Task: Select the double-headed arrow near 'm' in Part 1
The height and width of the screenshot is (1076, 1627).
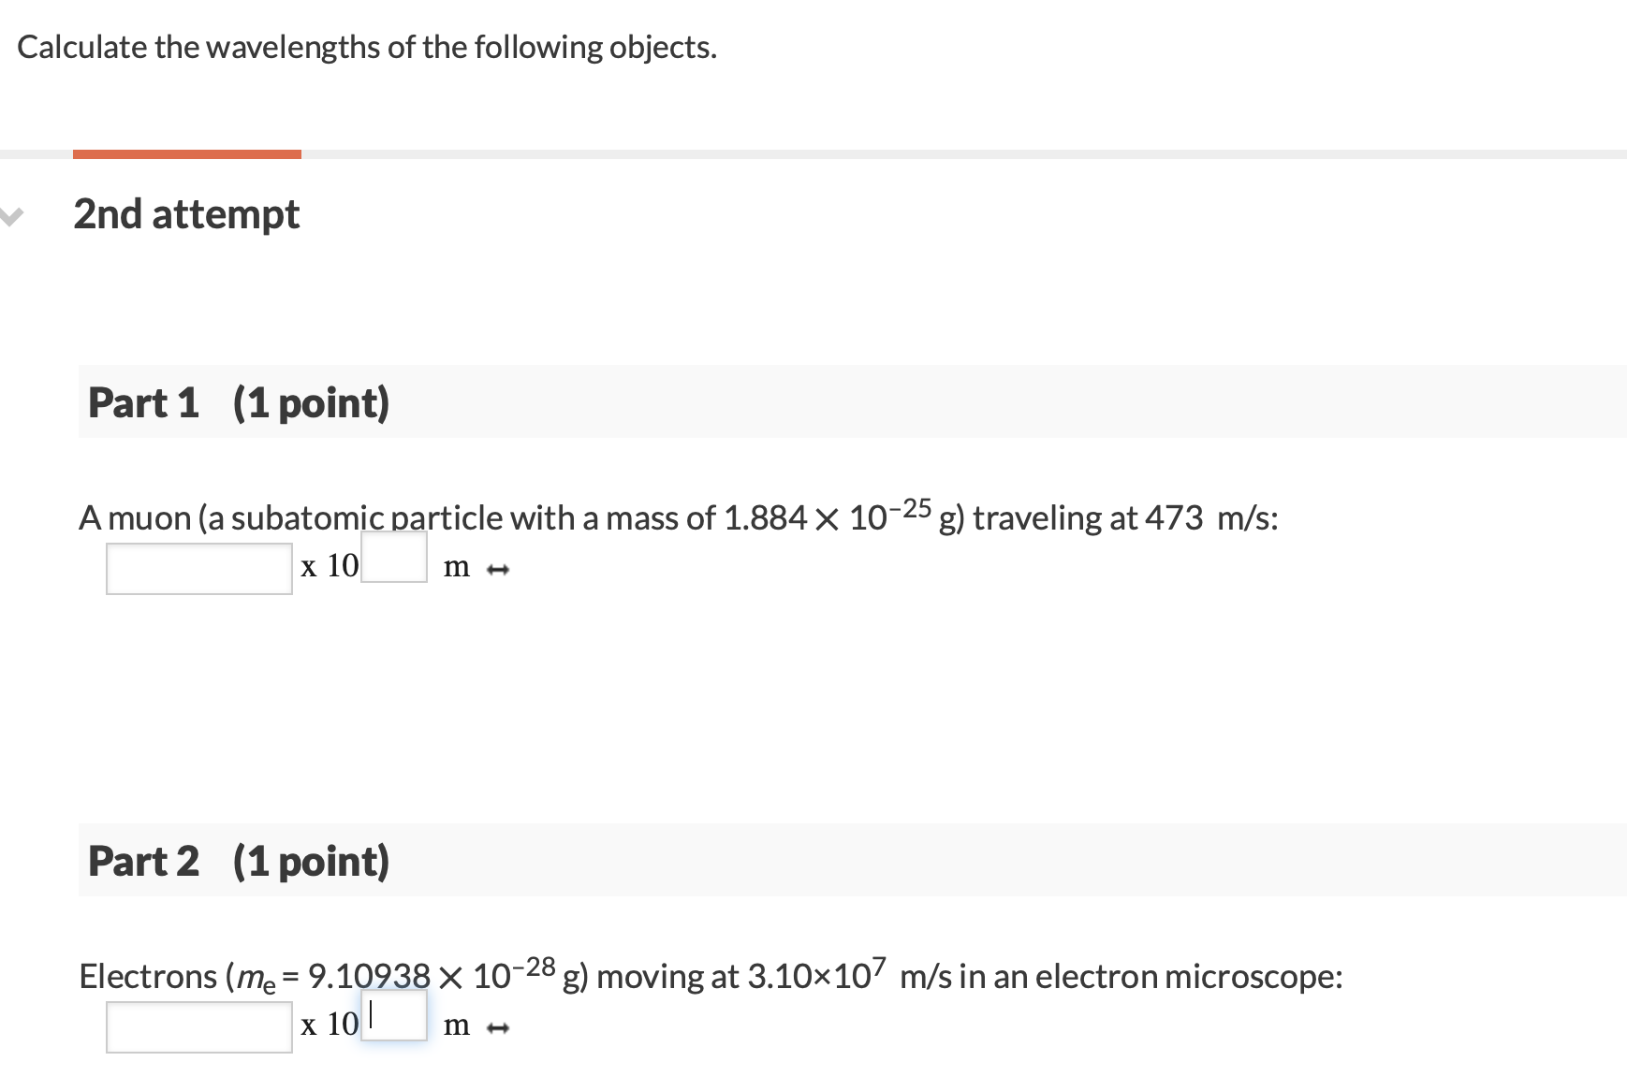Action: tap(499, 567)
